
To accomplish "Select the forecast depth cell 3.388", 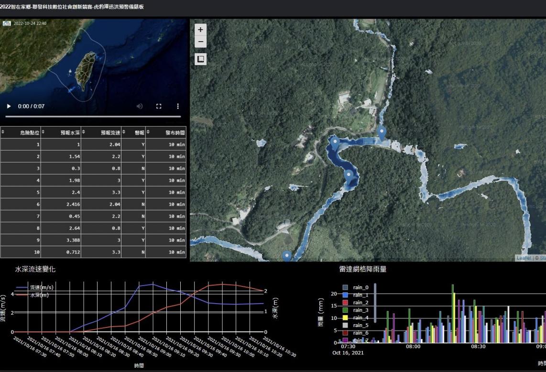I will point(61,240).
